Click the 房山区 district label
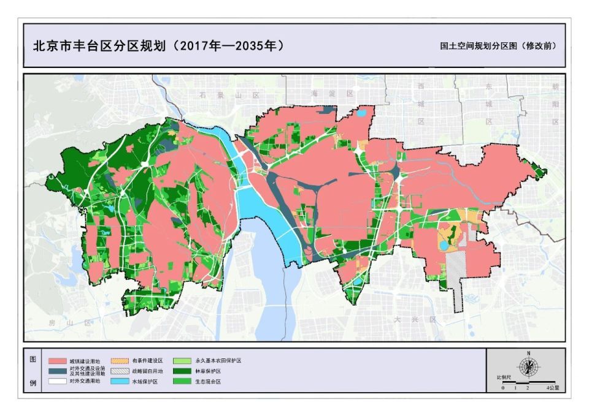Viewport: 589px width, 416px height. [70, 323]
